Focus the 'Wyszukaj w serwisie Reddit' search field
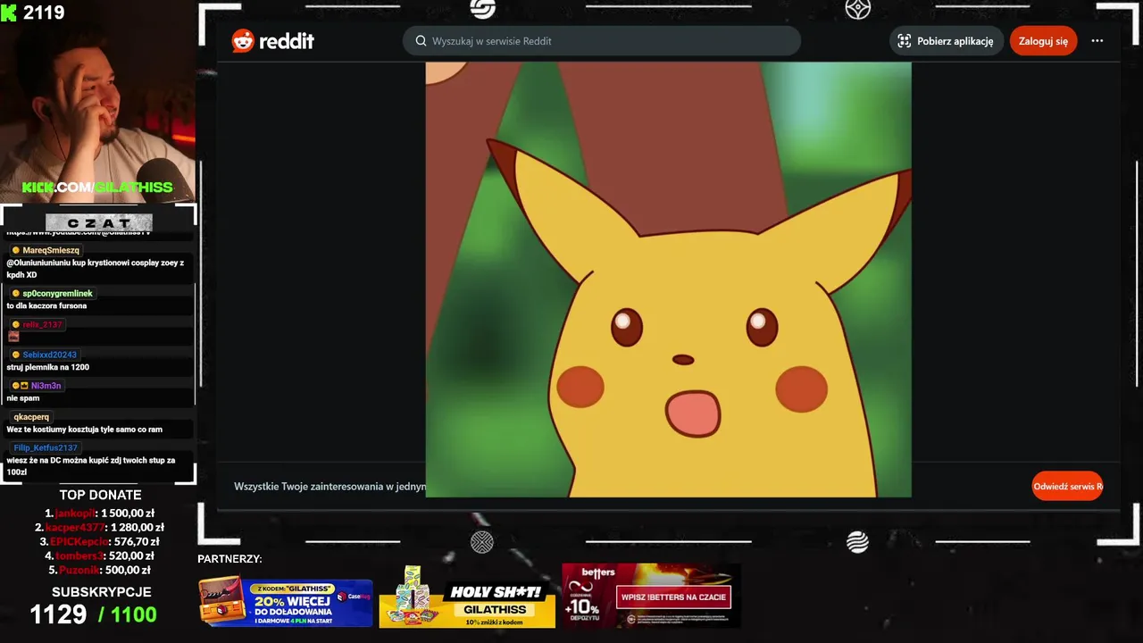This screenshot has width=1143, height=643. 601,41
